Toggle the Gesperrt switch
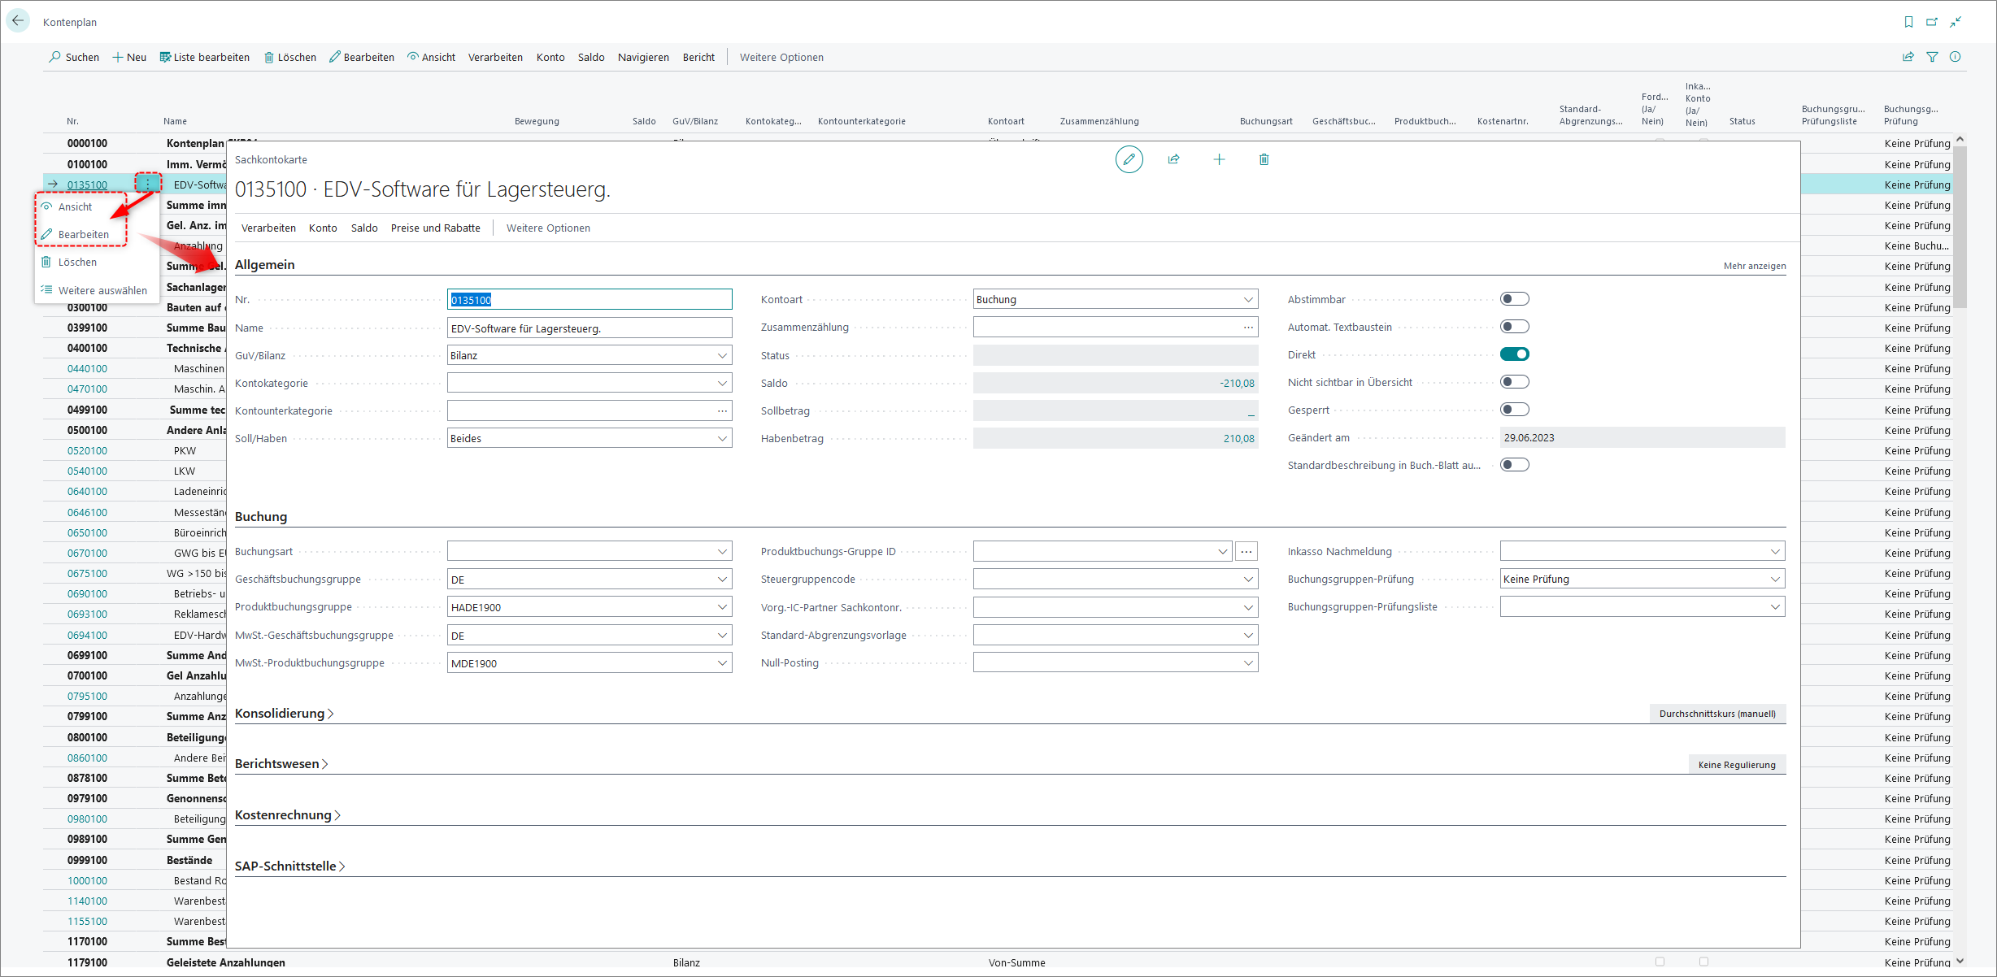 coord(1515,410)
